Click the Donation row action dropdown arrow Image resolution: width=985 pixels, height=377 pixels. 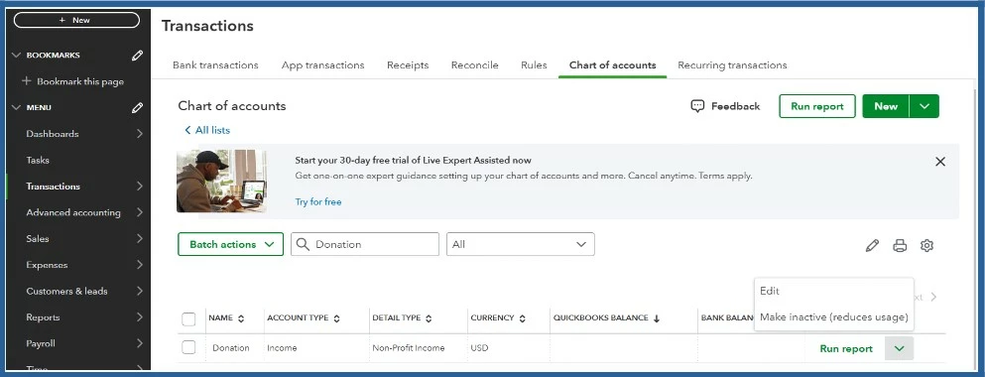point(899,349)
